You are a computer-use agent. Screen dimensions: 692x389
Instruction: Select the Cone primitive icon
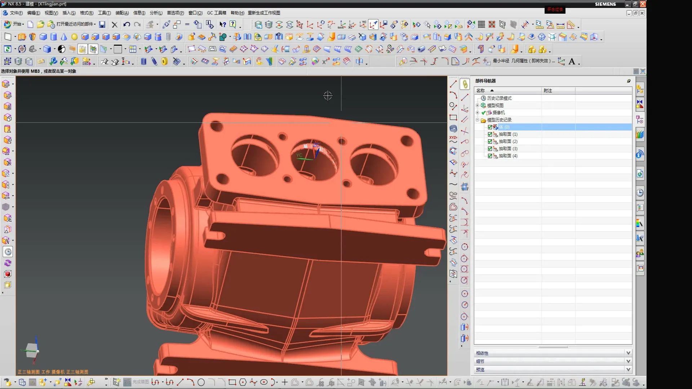pyautogui.click(x=64, y=37)
